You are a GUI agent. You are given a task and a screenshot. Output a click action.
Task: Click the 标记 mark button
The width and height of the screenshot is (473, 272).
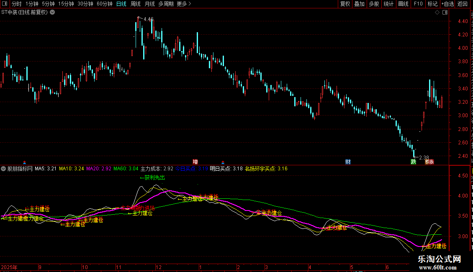tap(432, 4)
